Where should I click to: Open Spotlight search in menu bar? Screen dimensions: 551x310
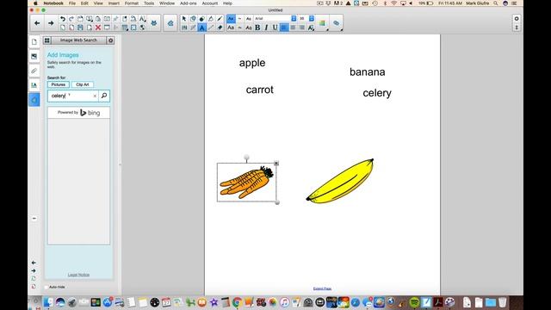tap(496, 3)
